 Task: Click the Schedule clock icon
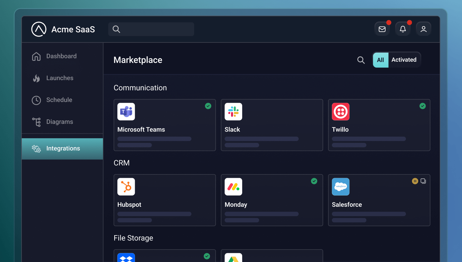coord(36,100)
